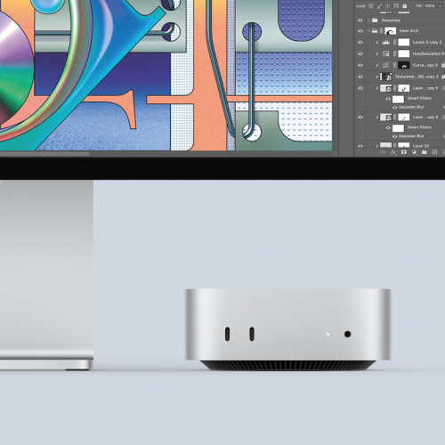Collapse the Inner Arch group
445x445 pixels.
(x=368, y=30)
